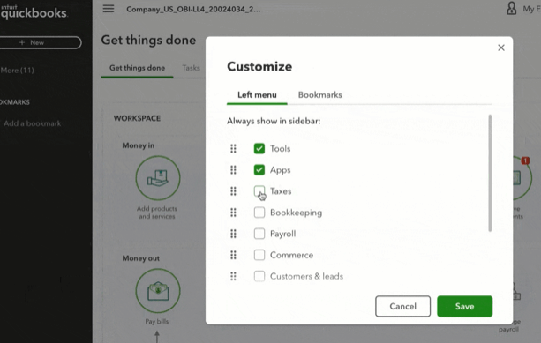Click the Pay bills label

tap(157, 322)
